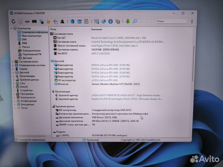Open the Report page icon

coord(20,22)
